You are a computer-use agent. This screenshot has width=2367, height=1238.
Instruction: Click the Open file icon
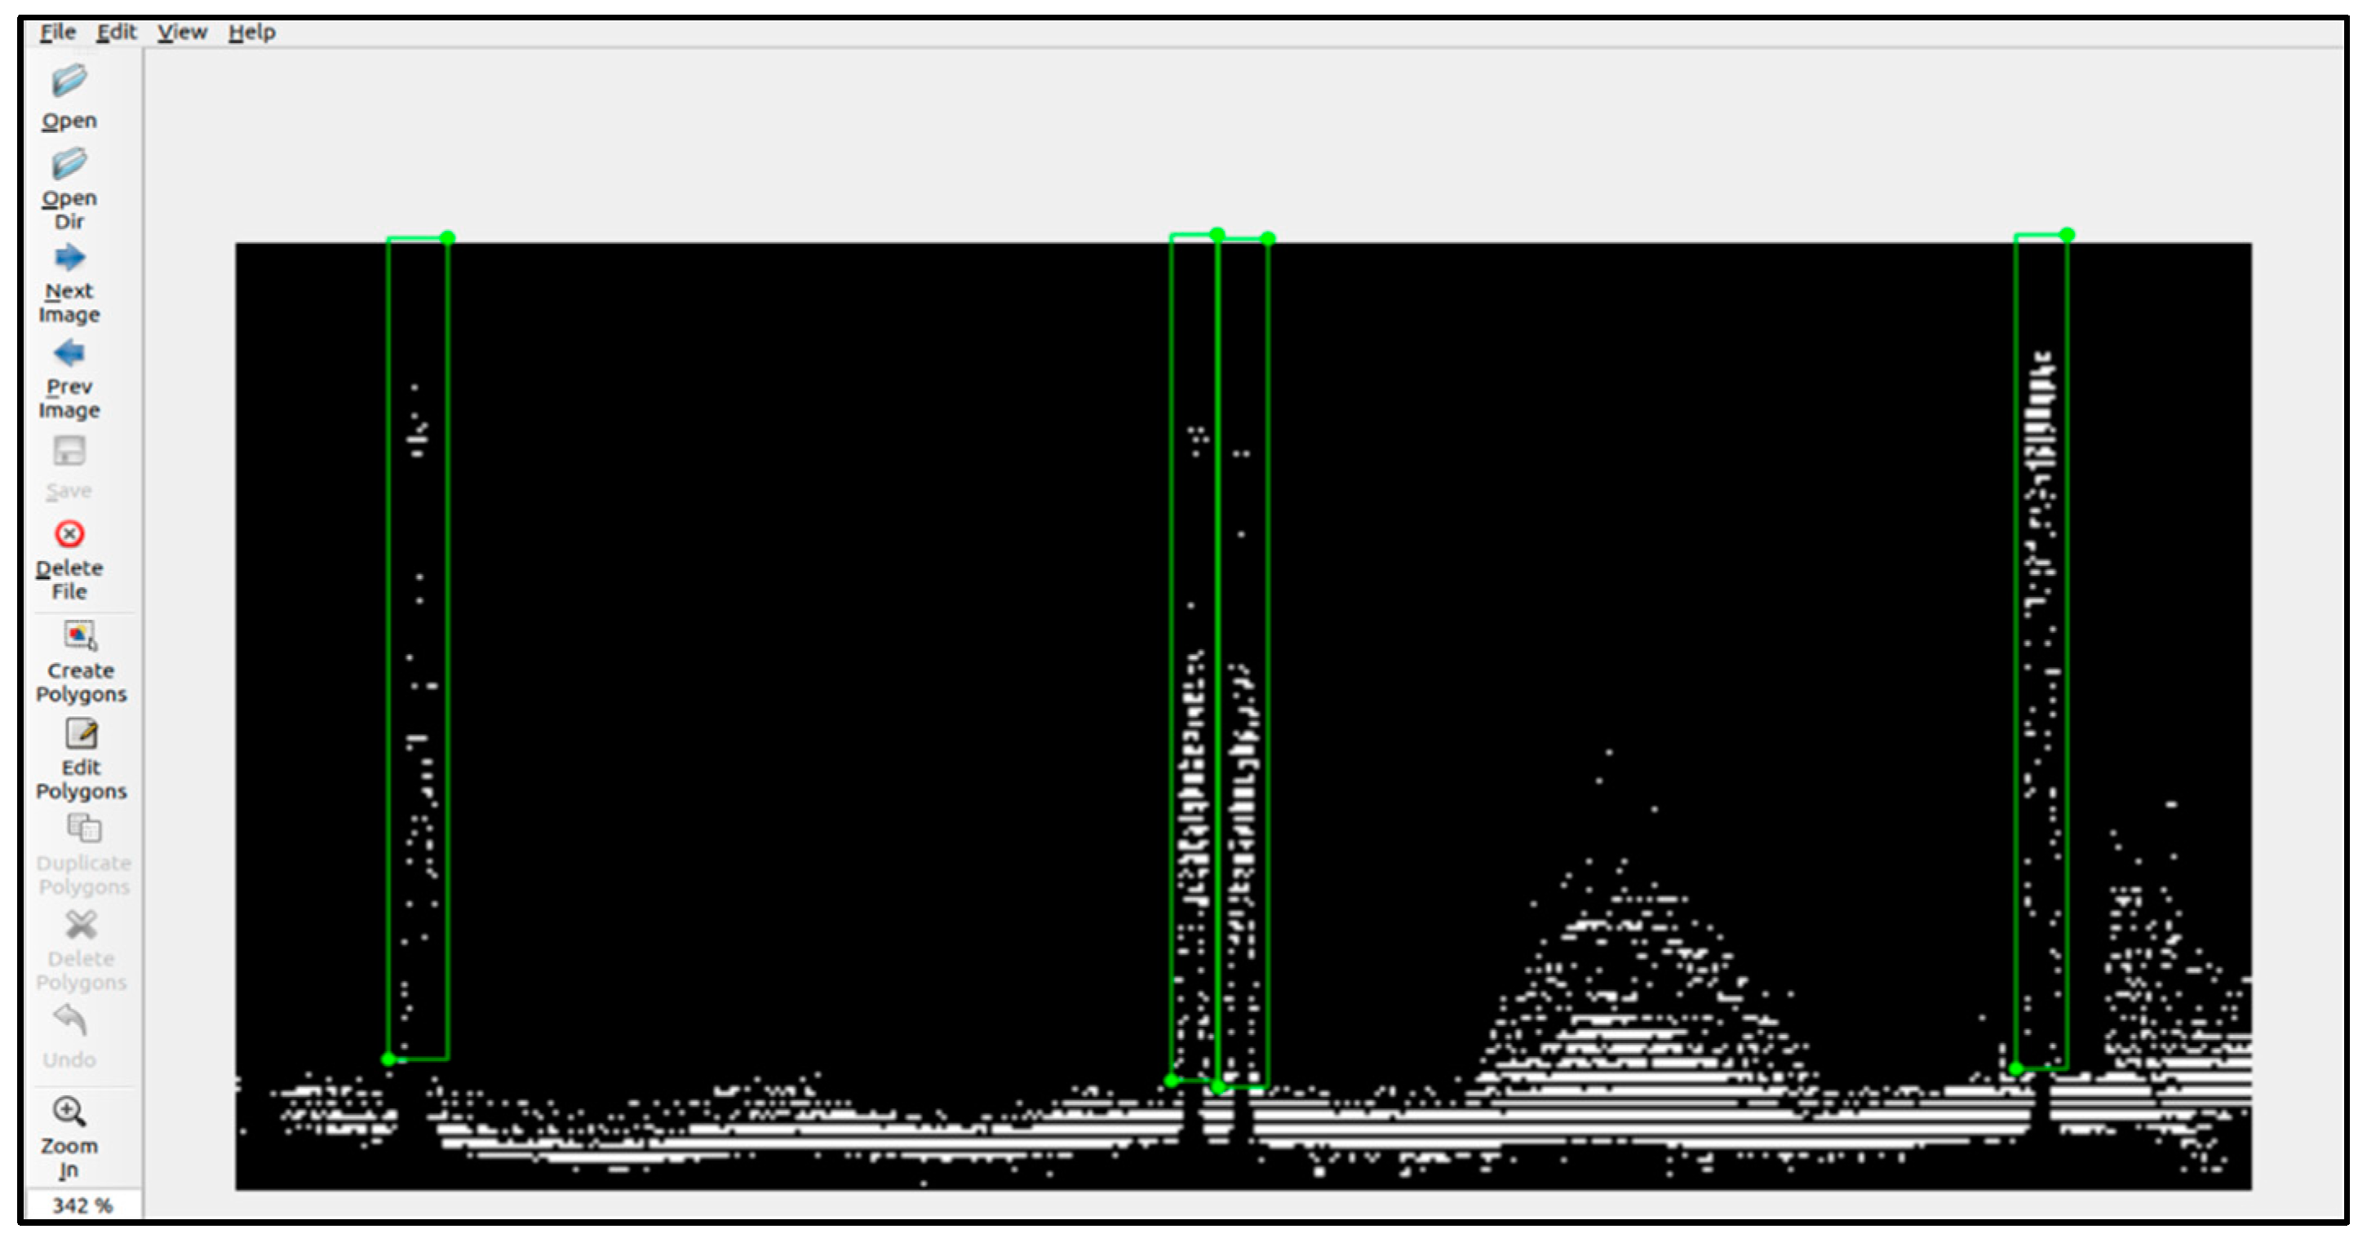(69, 82)
